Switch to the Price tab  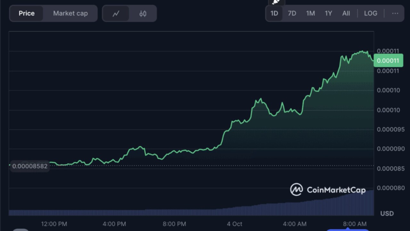click(26, 13)
